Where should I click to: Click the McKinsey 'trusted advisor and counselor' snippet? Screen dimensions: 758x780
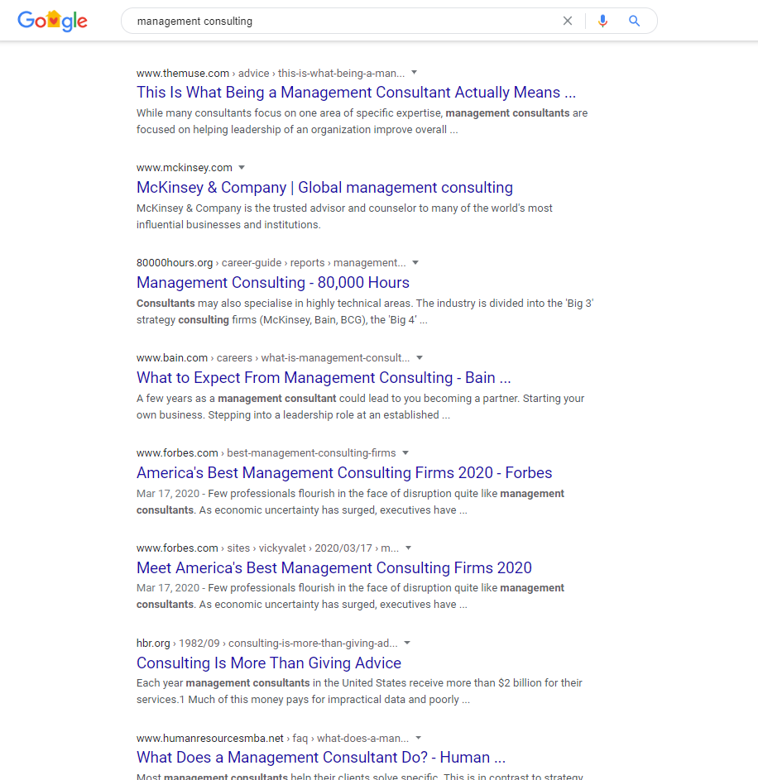click(344, 217)
